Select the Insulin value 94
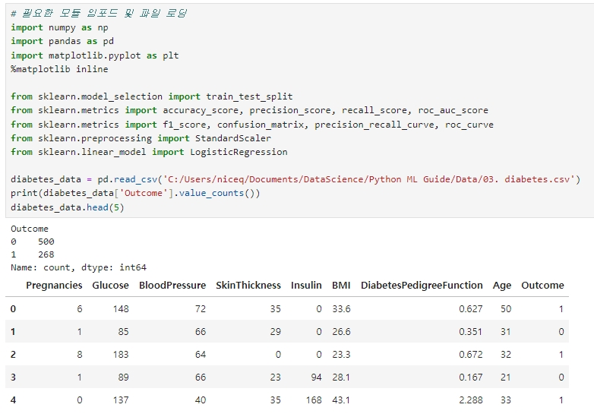This screenshot has width=594, height=417. pyautogui.click(x=316, y=378)
